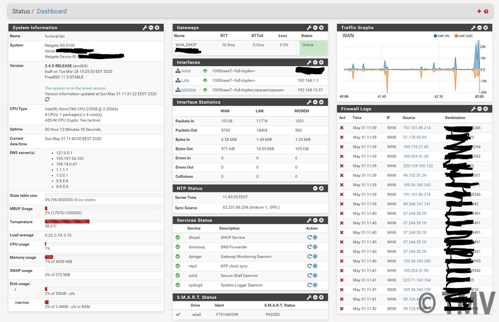Minimize the Gateways widget
This screenshot has width=499, height=322.
(315, 28)
